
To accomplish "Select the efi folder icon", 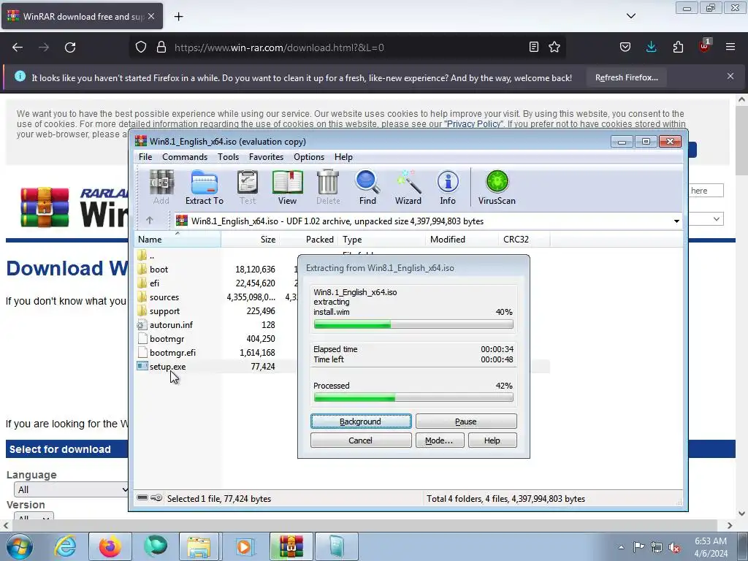I will [142, 283].
